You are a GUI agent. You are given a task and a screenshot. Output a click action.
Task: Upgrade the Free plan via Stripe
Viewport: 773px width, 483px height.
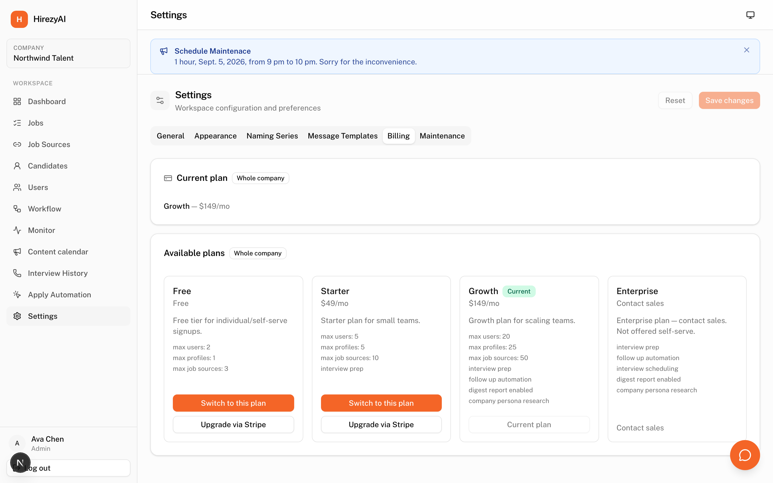tap(234, 425)
